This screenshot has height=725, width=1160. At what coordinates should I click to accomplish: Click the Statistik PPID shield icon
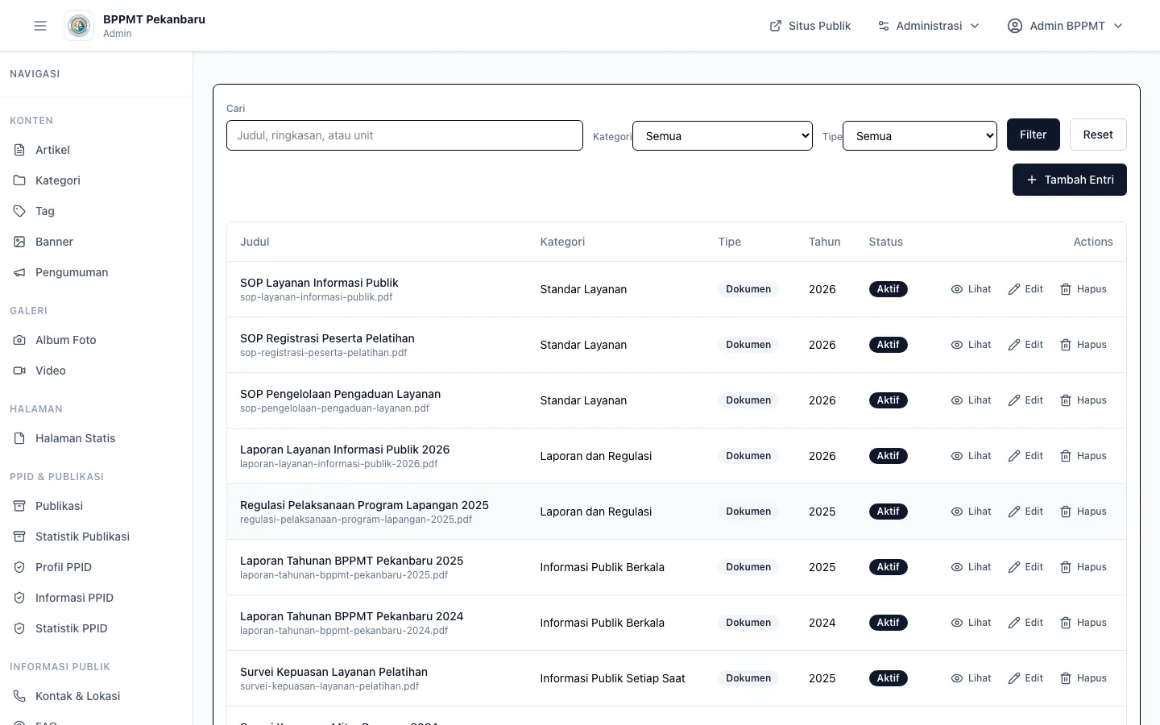click(x=19, y=628)
